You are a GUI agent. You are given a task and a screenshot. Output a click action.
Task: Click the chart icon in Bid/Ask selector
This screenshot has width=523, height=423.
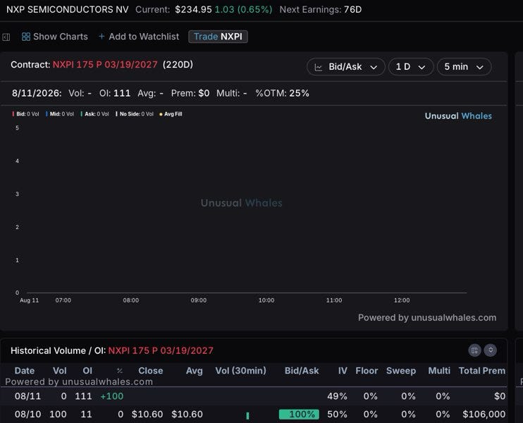click(x=319, y=67)
